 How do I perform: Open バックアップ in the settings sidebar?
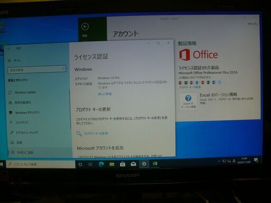[19, 123]
